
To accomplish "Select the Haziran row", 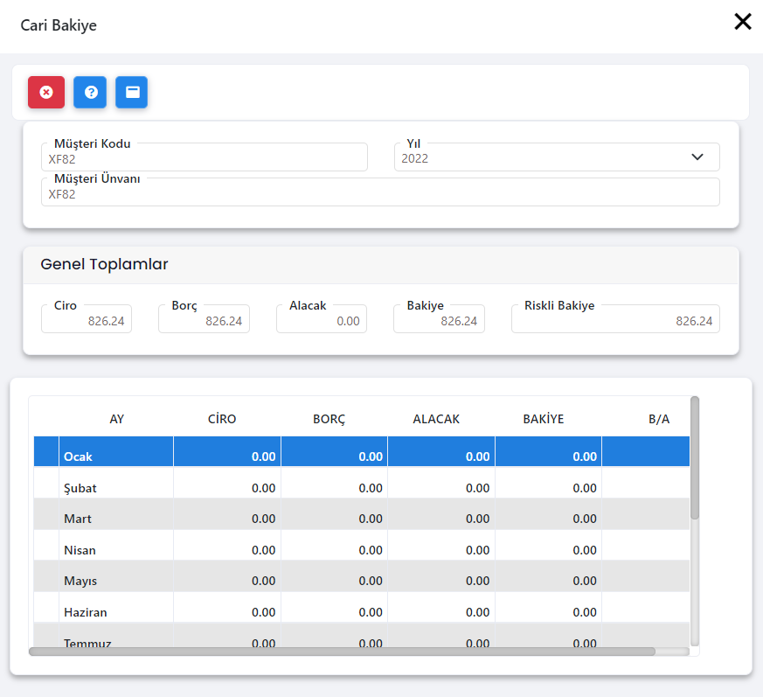I will (362, 608).
